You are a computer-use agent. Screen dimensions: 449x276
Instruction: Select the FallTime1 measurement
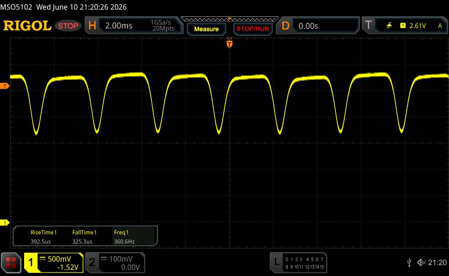click(x=84, y=233)
